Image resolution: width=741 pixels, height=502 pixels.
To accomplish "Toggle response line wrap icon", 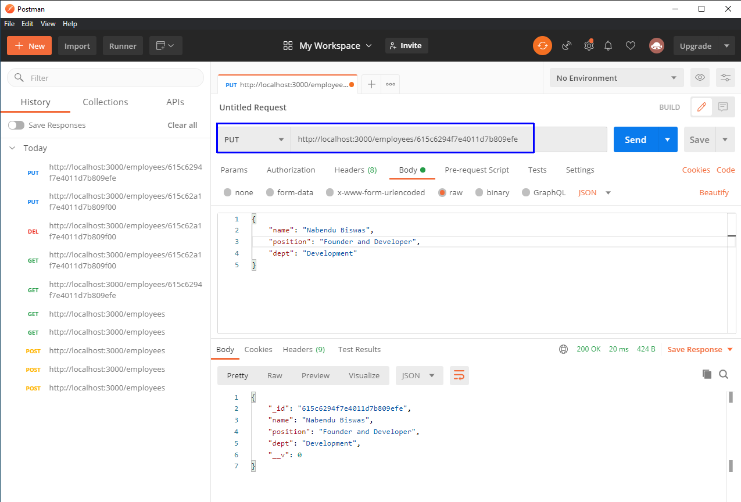I will pos(459,375).
